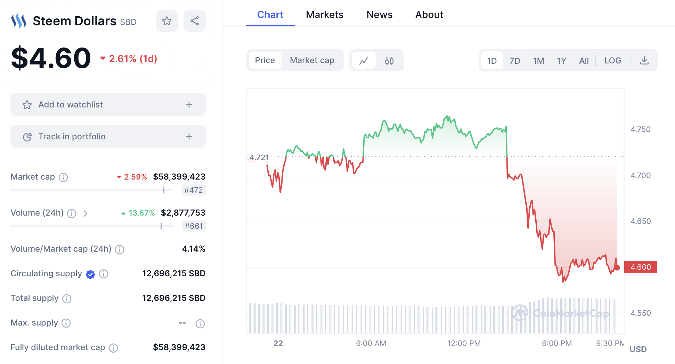Open the News tab

(x=379, y=15)
